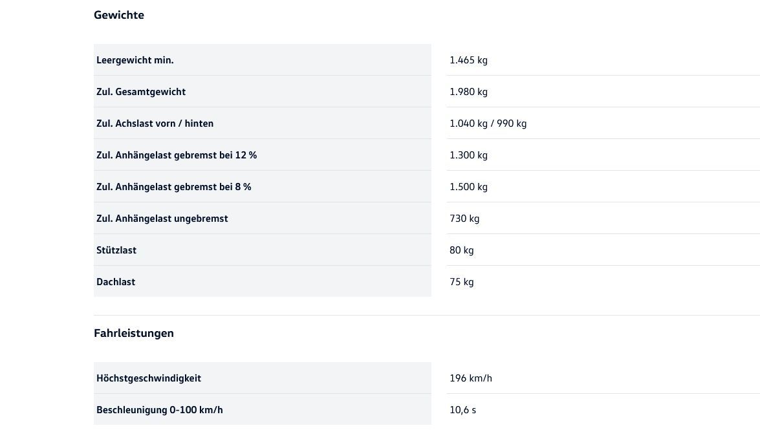
Task: Select the 1.465 kg value
Action: (468, 60)
